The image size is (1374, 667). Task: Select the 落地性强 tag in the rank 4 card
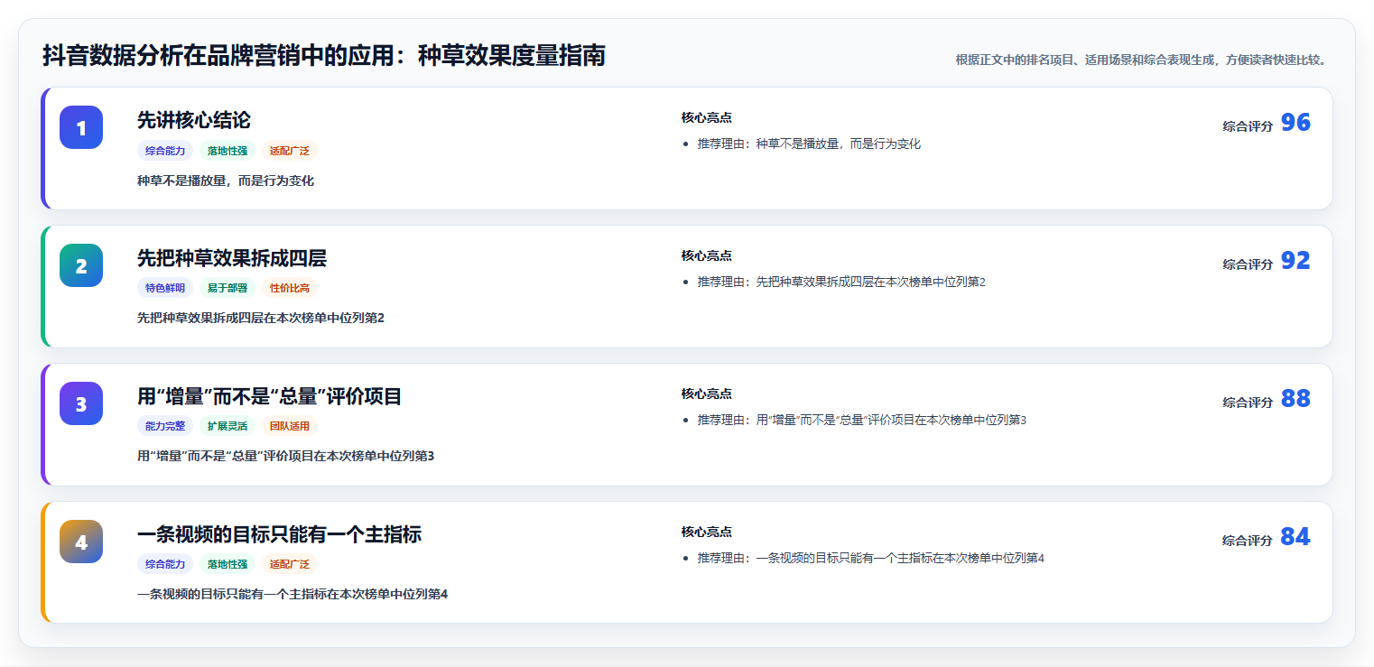point(227,564)
